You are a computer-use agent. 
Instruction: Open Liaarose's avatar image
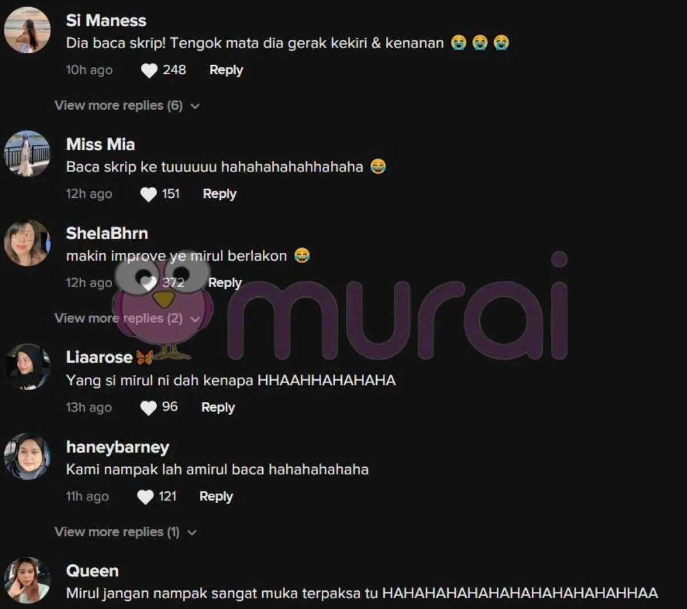(27, 367)
